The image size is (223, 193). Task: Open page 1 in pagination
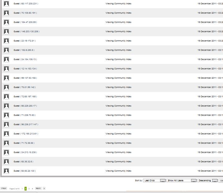click(22, 189)
